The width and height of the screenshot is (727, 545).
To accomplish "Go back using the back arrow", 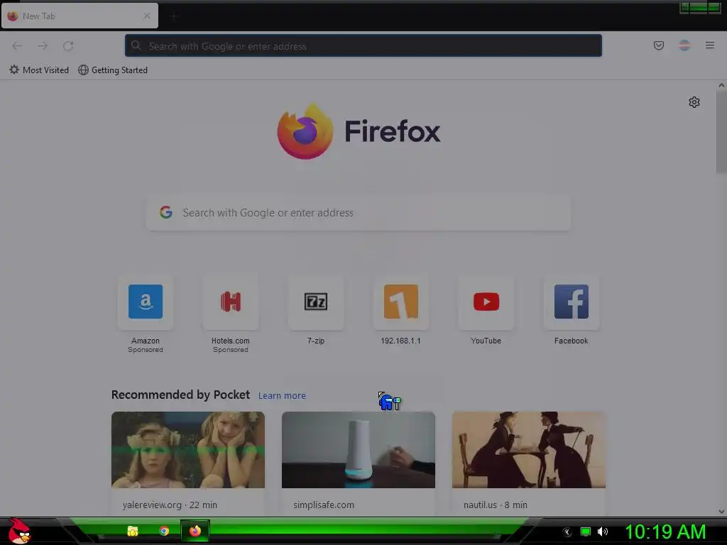I will [x=17, y=46].
